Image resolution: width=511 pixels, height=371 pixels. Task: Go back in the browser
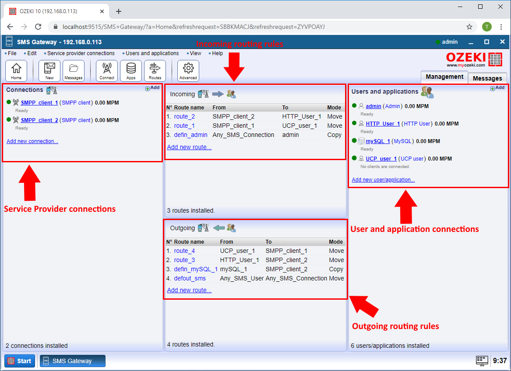10,27
